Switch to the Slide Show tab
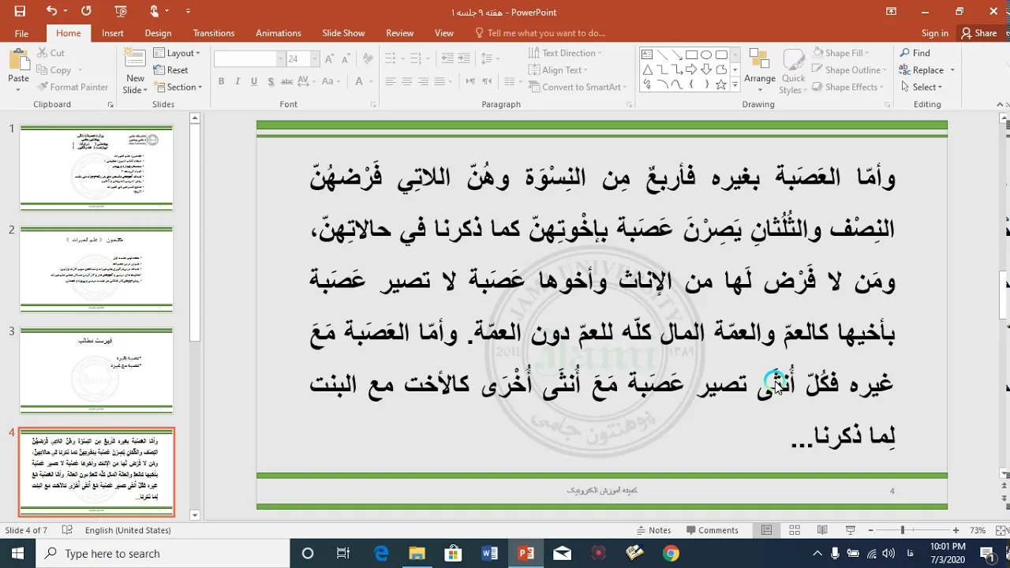This screenshot has height=568, width=1010. [343, 33]
